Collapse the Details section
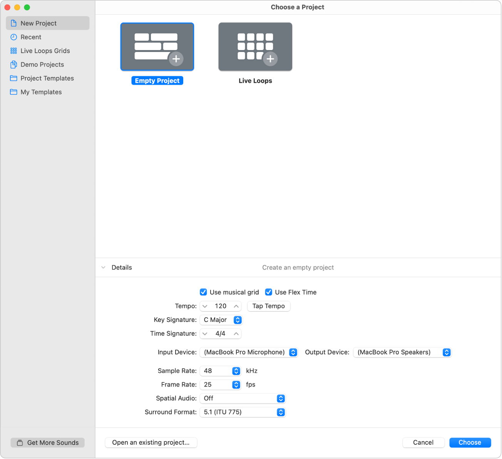The width and height of the screenshot is (502, 459). coord(103,267)
